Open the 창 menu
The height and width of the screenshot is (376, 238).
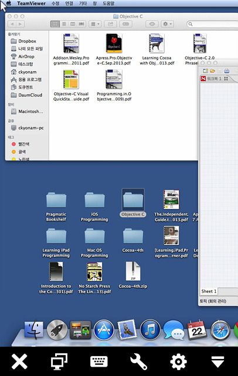pyautogui.click(x=94, y=4)
